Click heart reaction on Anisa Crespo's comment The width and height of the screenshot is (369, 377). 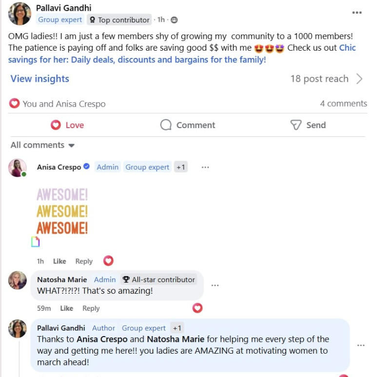(x=108, y=261)
